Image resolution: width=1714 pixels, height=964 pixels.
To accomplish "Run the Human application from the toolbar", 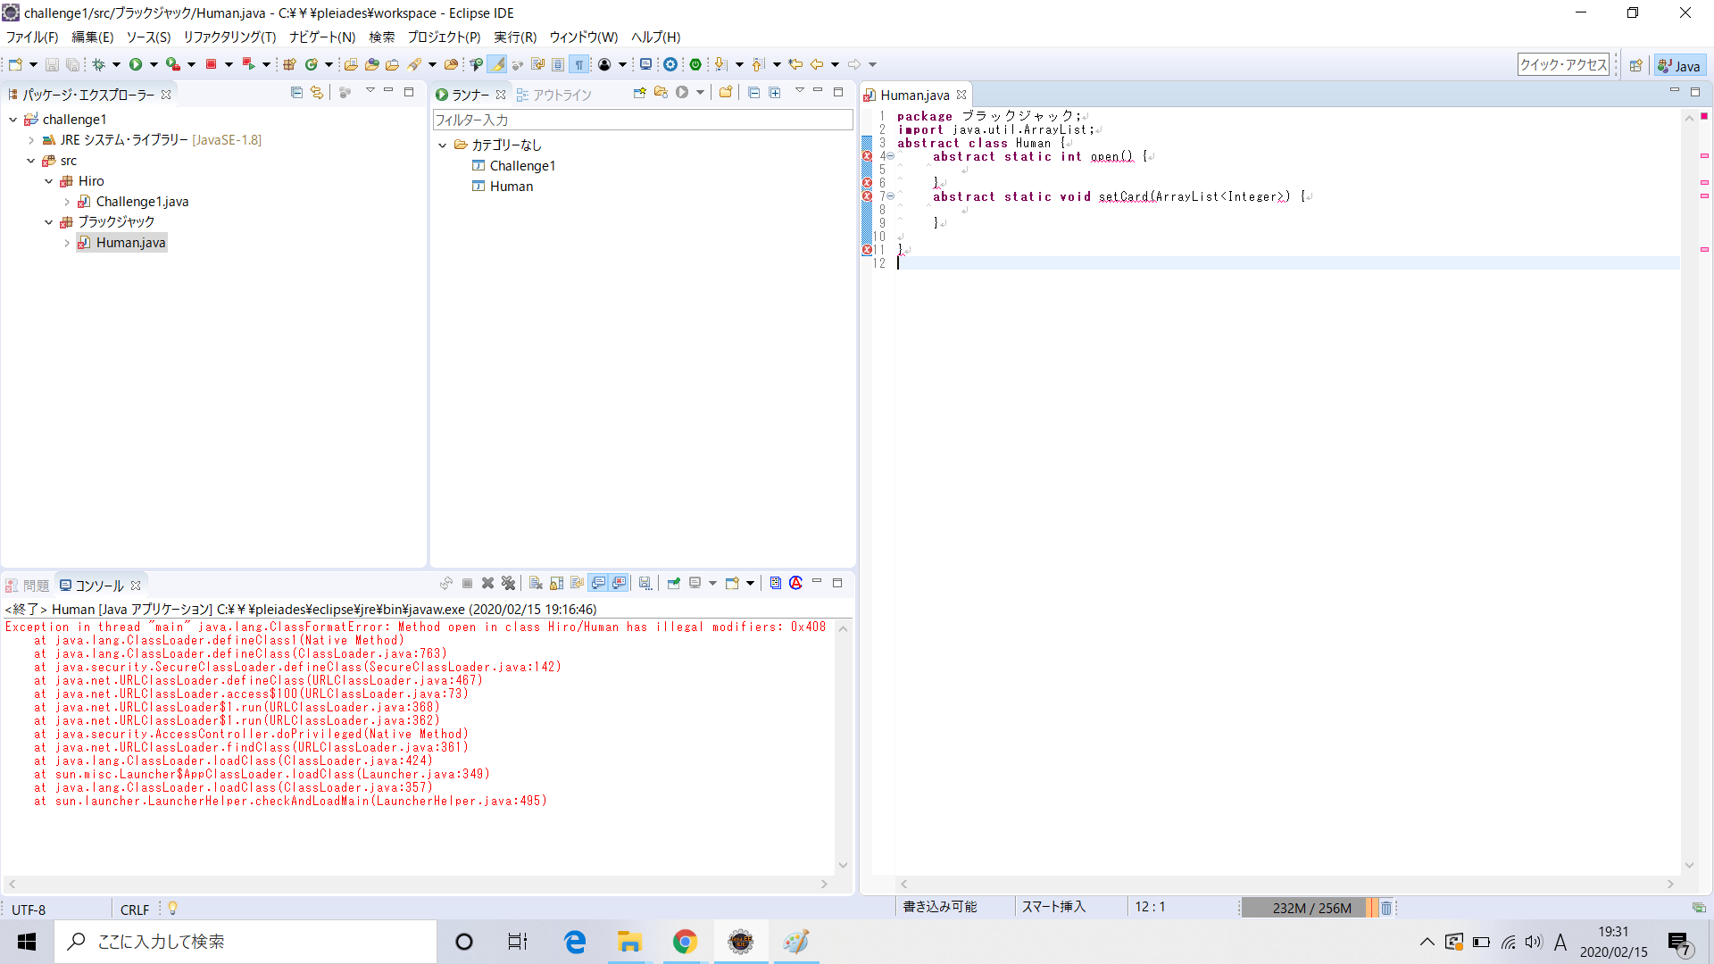I will pyautogui.click(x=137, y=64).
